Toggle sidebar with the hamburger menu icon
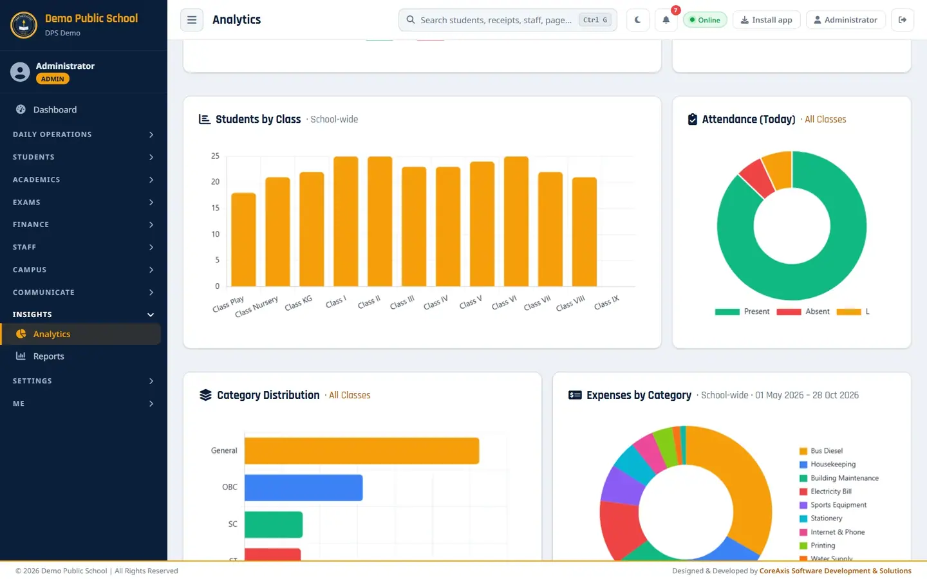 [192, 20]
